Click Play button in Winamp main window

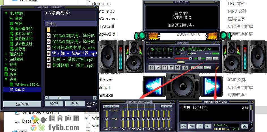click(158, 68)
